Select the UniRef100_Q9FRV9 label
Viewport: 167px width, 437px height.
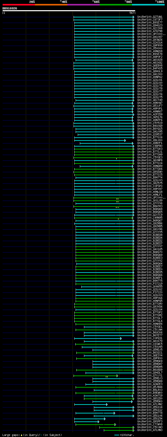pyautogui.click(x=150, y=45)
